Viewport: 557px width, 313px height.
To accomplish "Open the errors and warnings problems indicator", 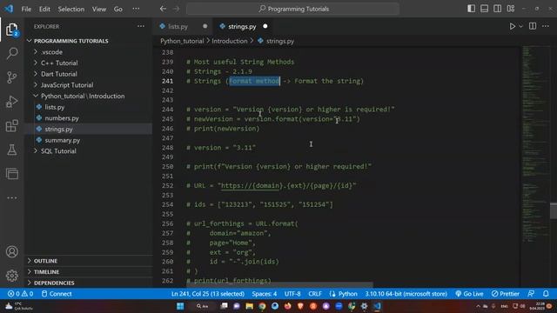I will pyautogui.click(x=20, y=294).
